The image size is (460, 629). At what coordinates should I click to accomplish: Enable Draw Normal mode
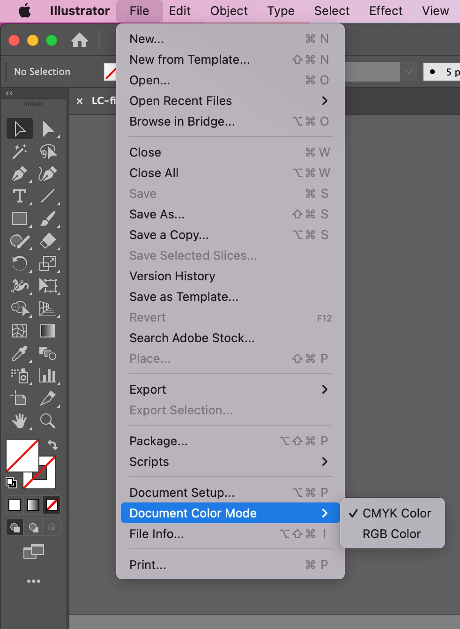[x=15, y=527]
